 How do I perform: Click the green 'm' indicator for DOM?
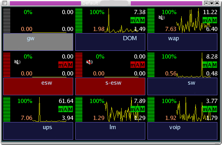133,20
